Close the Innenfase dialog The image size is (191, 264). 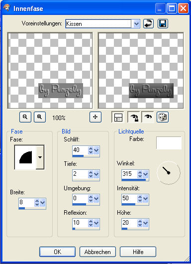click(x=183, y=8)
